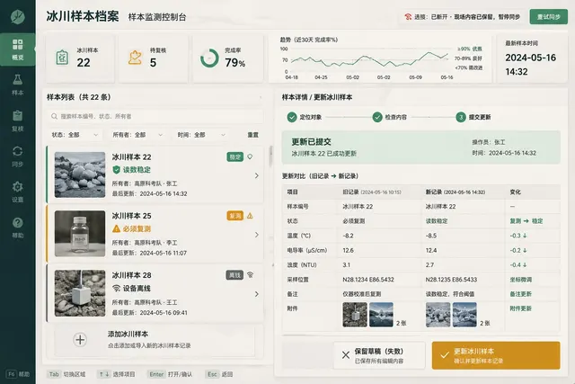This screenshot has height=384, width=575.
Task: Click the orange warning icon by 必须复测
Action: [116, 228]
